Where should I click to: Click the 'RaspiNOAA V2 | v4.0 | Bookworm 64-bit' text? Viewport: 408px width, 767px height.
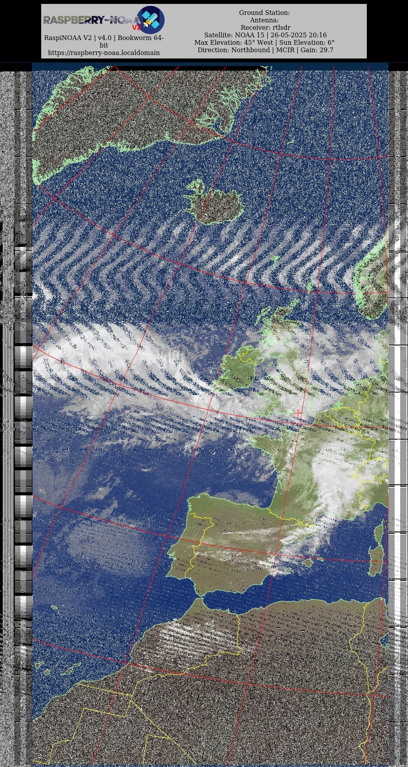104,41
